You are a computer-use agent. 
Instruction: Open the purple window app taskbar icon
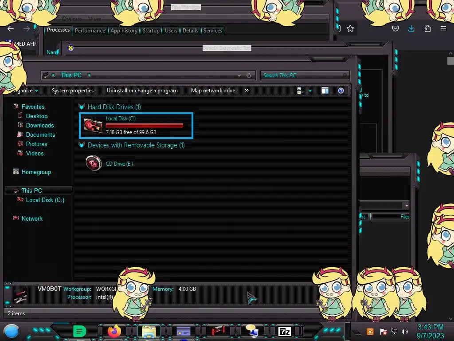tap(183, 331)
